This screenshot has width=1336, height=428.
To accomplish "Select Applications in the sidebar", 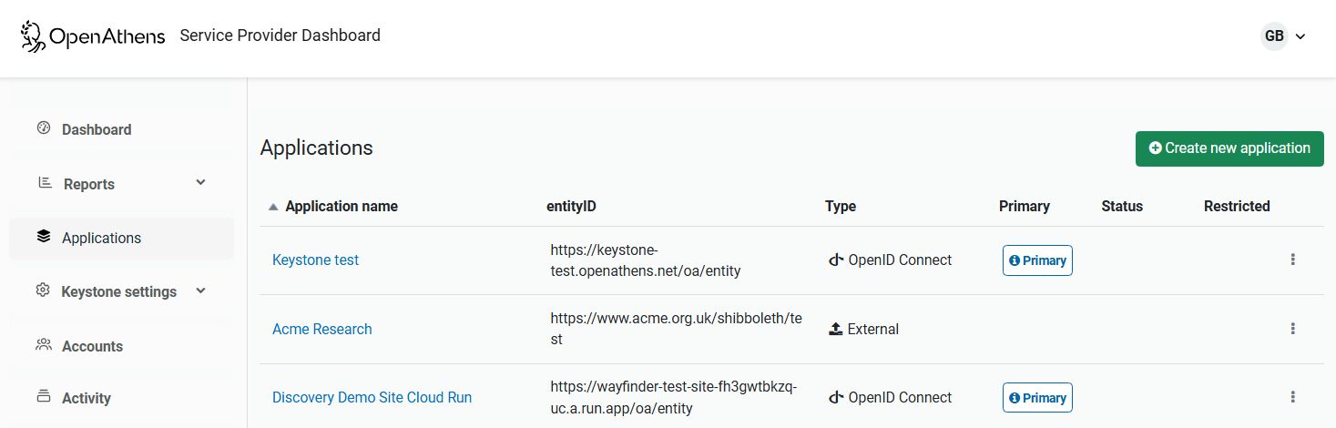I will pos(121,238).
